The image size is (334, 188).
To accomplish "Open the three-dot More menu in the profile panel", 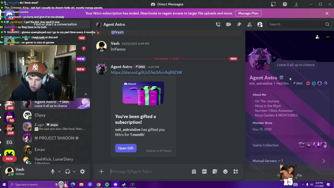I will 327,37.
